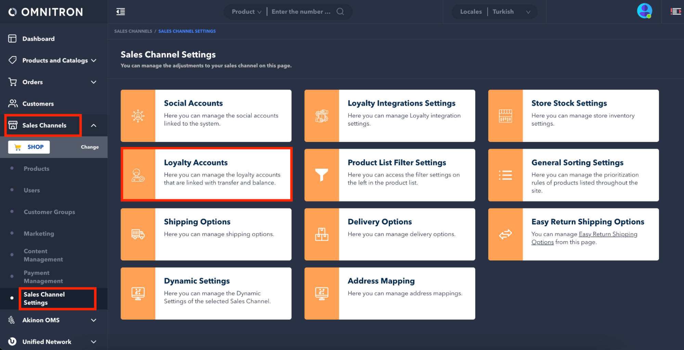The width and height of the screenshot is (684, 350).
Task: Click the Easy Return arrows icon
Action: pos(505,234)
